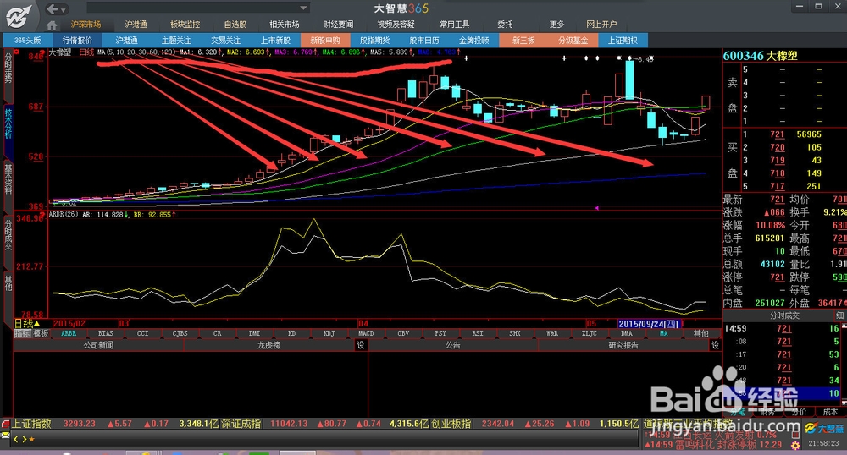Select the 指标 mode button

point(22,334)
